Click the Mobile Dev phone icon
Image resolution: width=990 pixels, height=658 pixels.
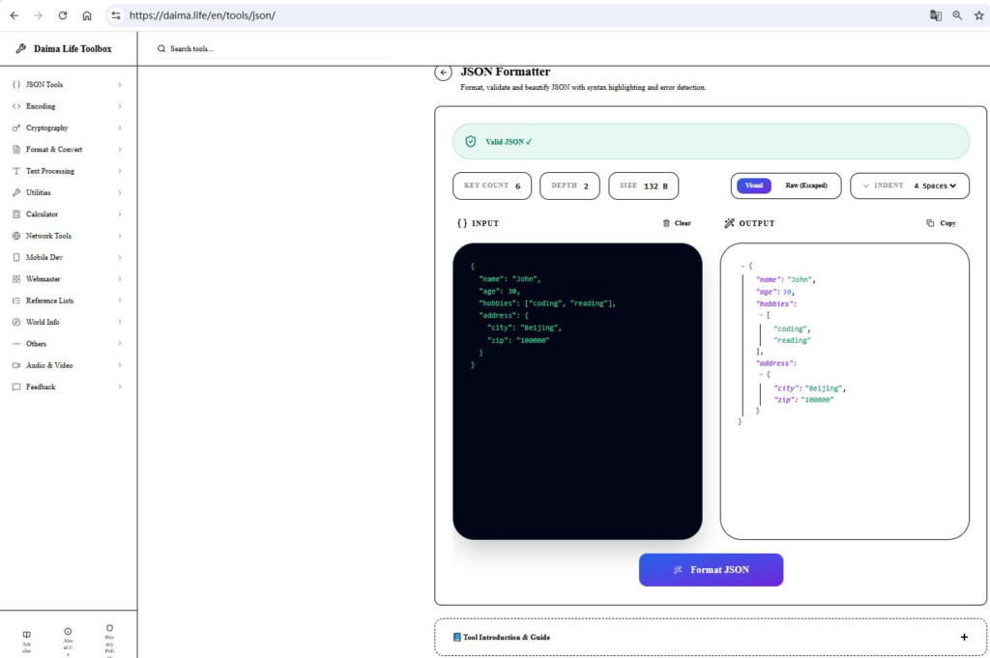(16, 257)
